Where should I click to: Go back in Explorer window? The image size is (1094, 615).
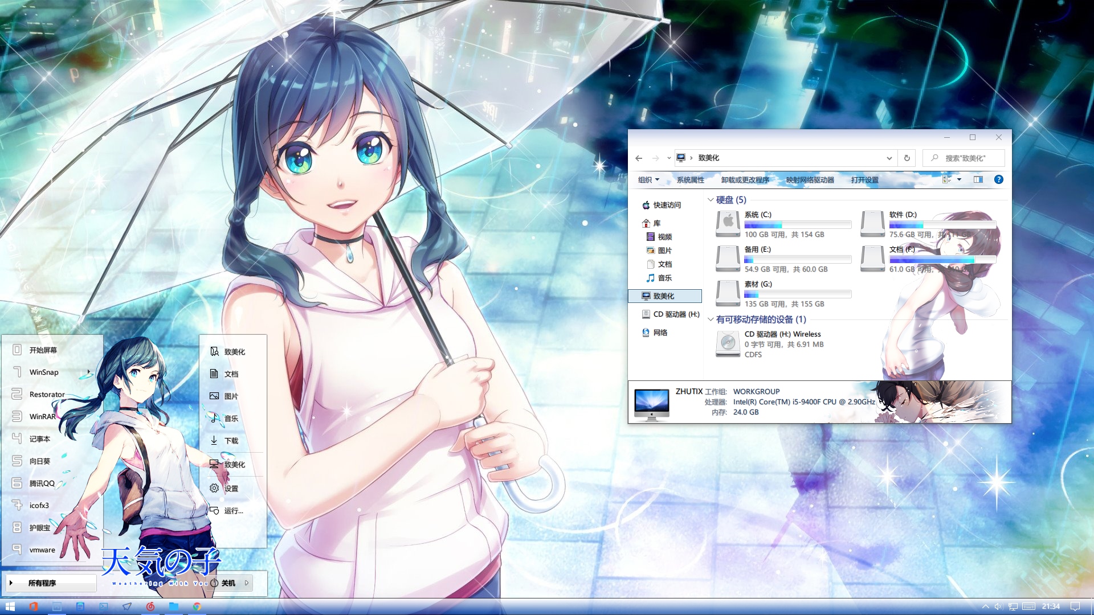tap(639, 158)
